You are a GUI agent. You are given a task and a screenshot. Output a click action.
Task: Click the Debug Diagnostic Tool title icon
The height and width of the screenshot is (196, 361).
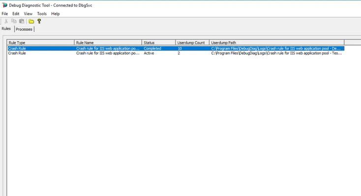point(4,5)
